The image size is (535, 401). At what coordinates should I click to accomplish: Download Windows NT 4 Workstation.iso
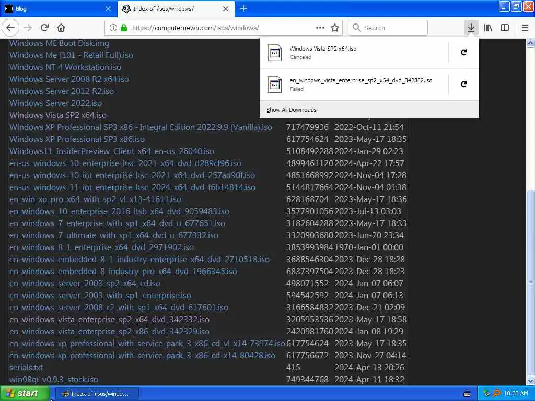tap(65, 67)
